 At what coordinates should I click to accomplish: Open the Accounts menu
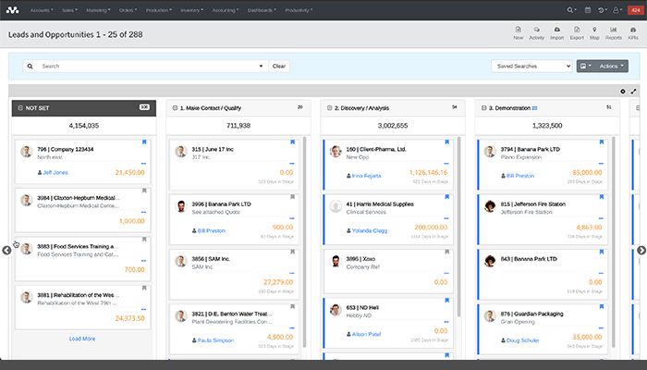[x=42, y=10]
